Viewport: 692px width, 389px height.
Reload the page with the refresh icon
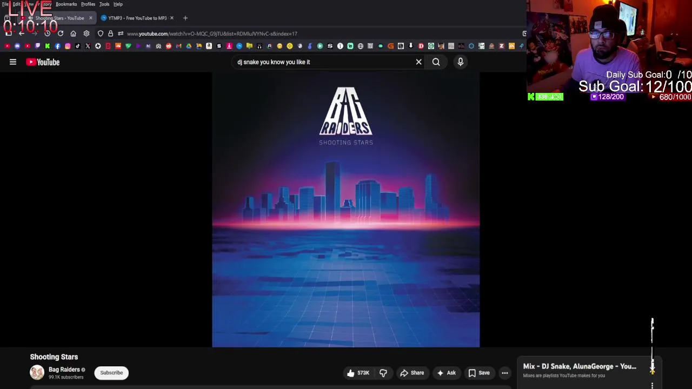coord(61,33)
